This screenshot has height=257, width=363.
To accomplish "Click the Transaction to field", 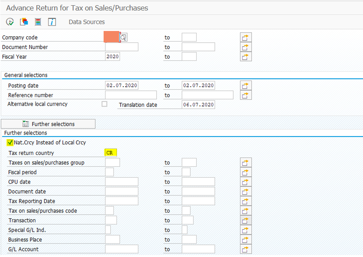I will click(x=188, y=220).
